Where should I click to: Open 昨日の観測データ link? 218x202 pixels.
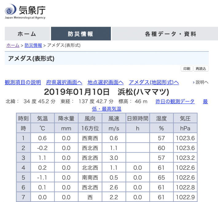pos(175,101)
